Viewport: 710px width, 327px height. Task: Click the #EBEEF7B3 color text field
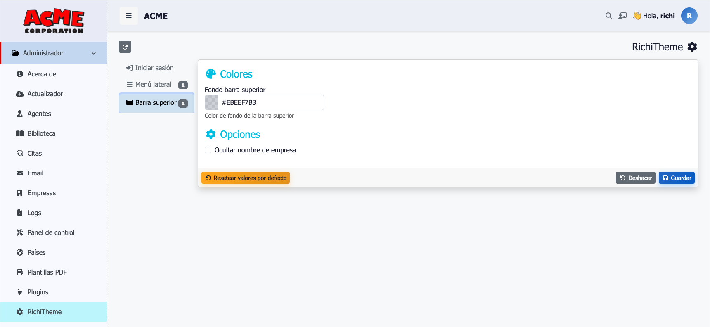270,102
